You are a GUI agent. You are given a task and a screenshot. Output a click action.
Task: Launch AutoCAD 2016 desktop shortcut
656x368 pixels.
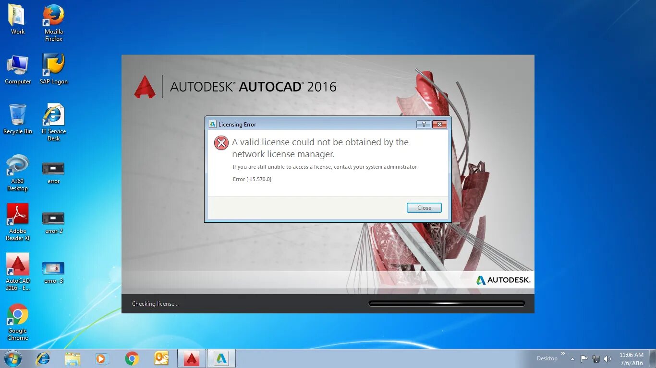pos(18,272)
